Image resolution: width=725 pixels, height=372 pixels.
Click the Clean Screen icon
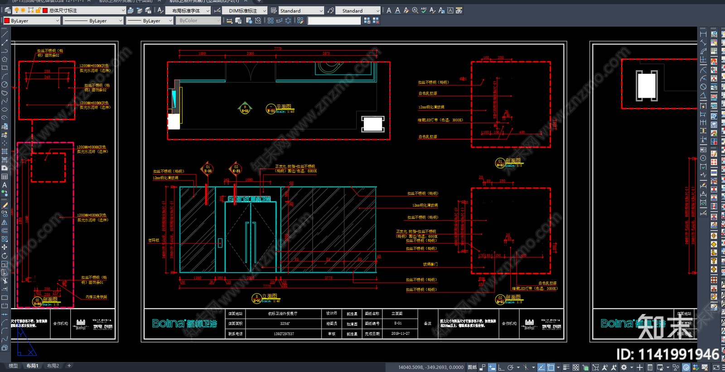pos(716,367)
